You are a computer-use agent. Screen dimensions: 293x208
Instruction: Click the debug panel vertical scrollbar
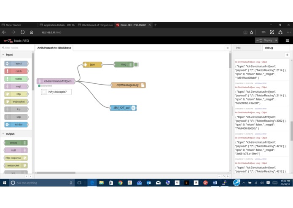[291, 131]
